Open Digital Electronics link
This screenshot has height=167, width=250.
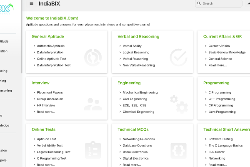coord(135,158)
